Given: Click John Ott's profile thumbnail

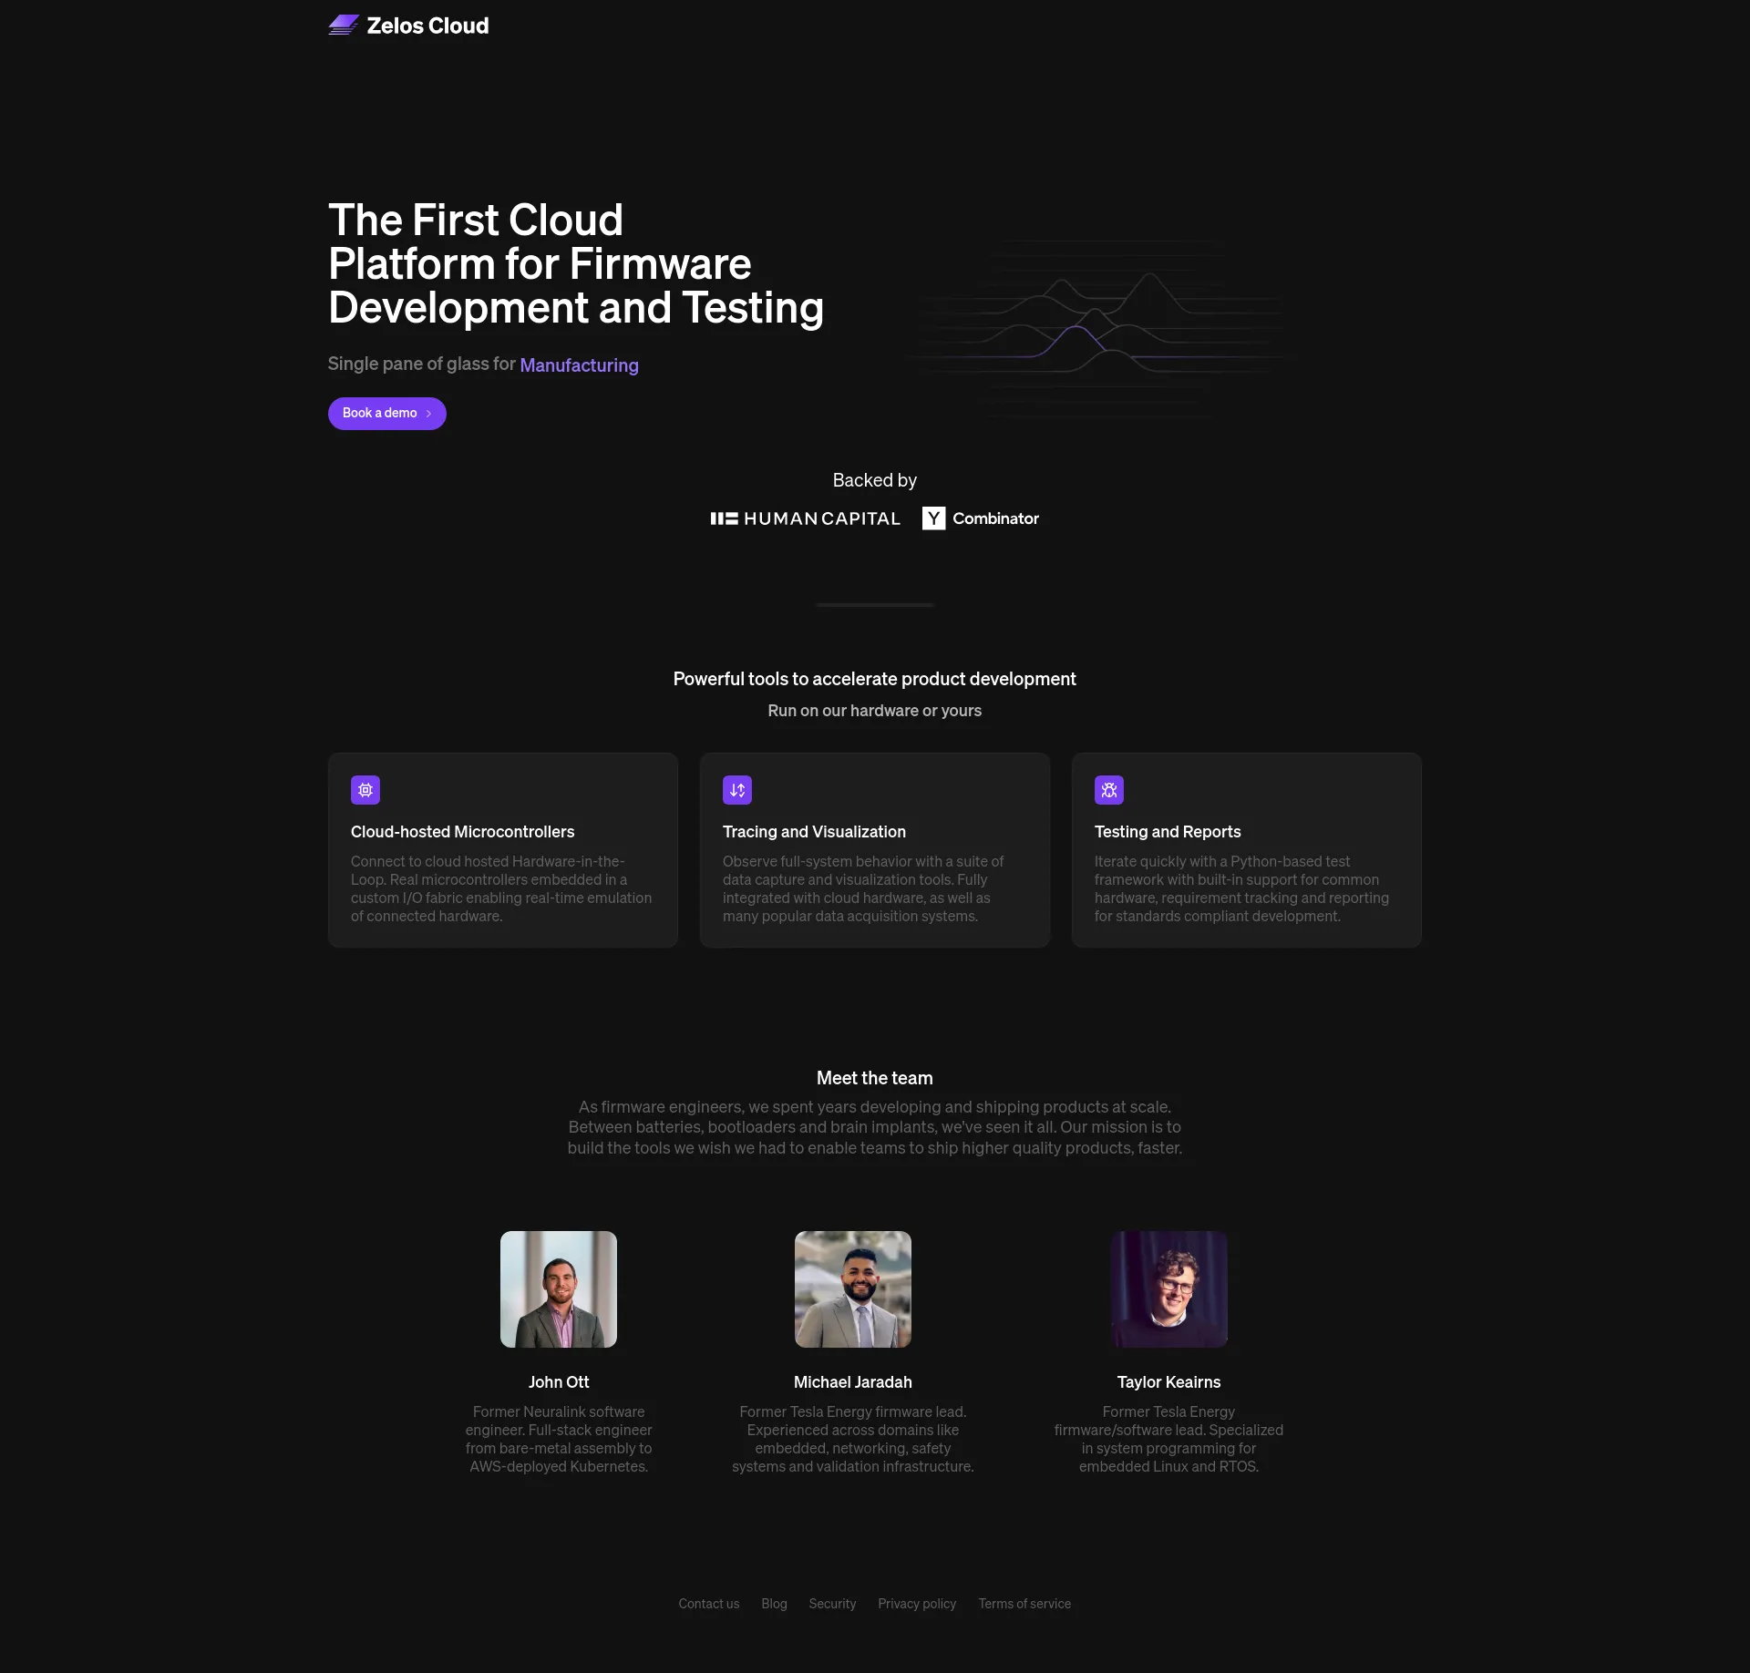Looking at the screenshot, I should 558,1288.
